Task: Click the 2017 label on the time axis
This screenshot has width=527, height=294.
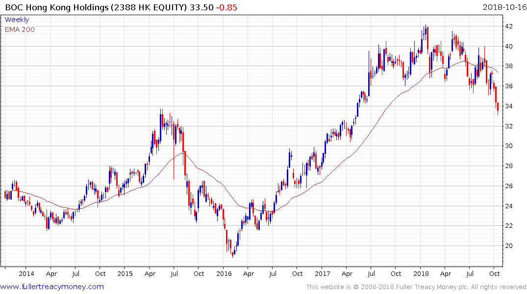Action: (322, 274)
